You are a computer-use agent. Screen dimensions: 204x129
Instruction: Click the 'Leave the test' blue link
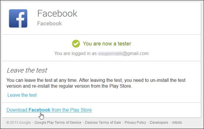[x=22, y=95]
